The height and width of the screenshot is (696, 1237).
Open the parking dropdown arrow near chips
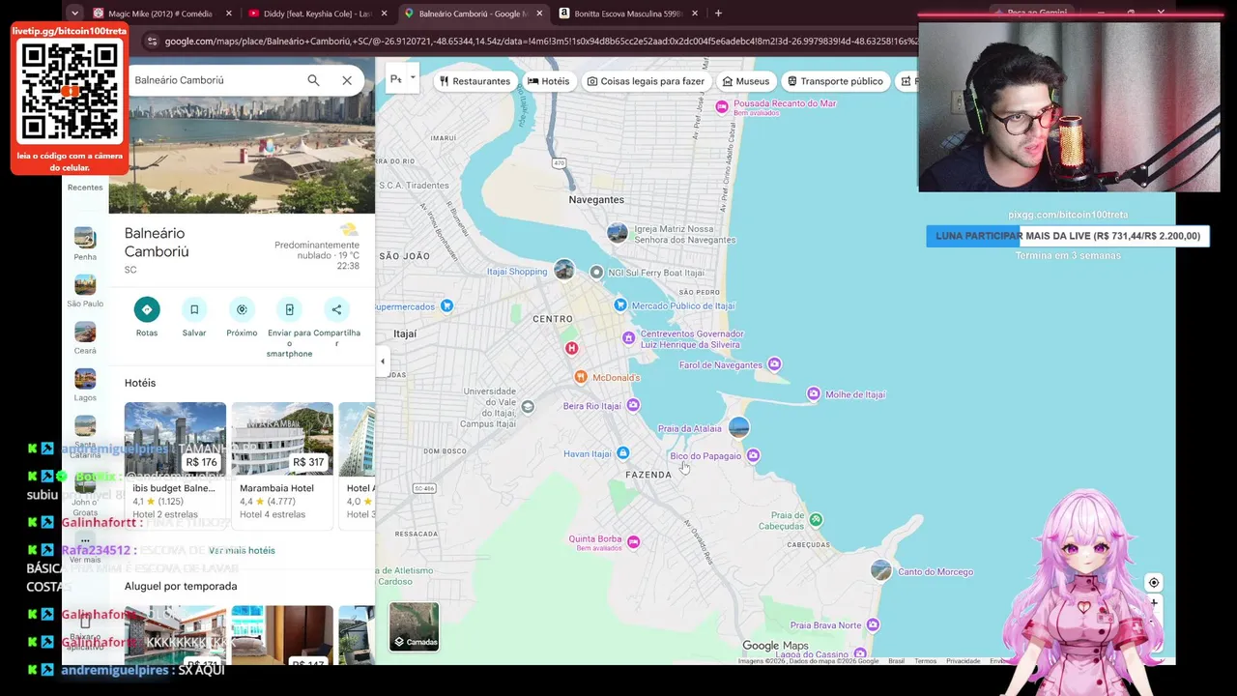coord(413,77)
